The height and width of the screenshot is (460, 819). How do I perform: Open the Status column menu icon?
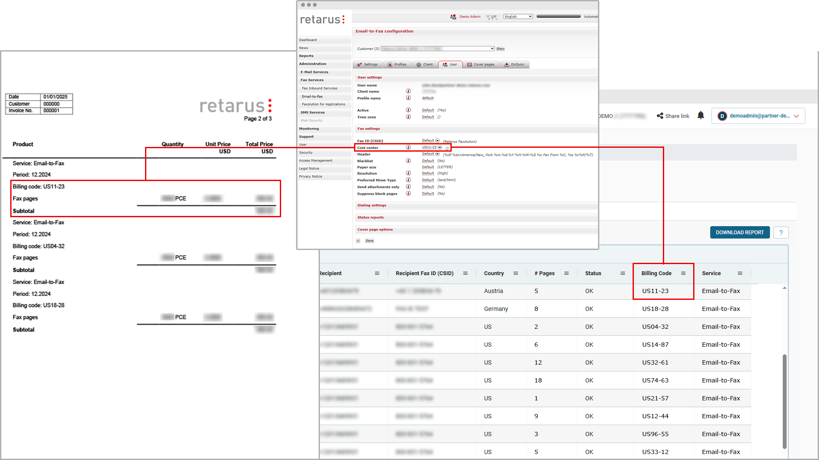[x=623, y=273]
